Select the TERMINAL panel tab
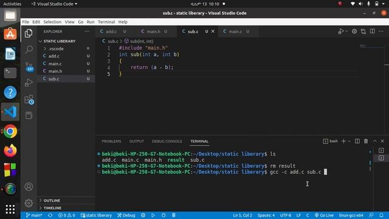 199,141
